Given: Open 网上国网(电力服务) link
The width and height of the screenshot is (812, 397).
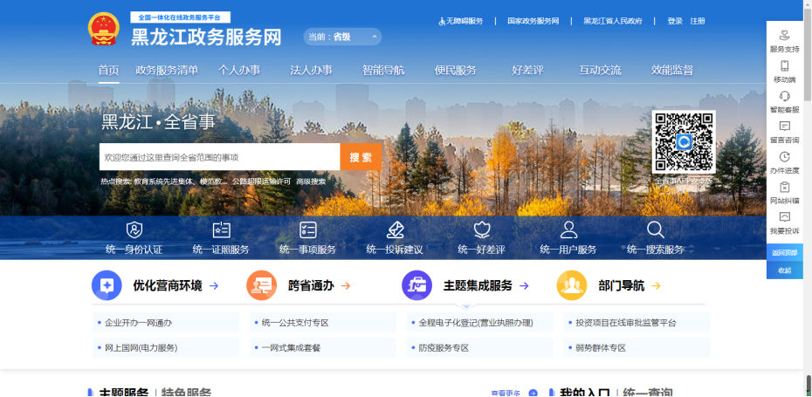Looking at the screenshot, I should [x=141, y=348].
